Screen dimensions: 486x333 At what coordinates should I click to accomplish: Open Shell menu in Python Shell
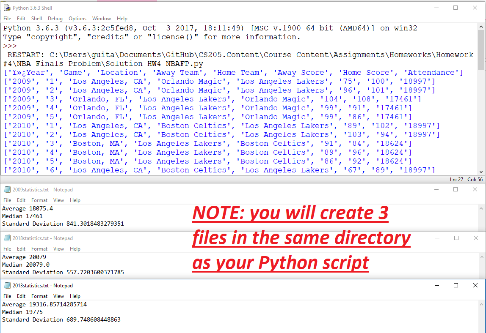(x=36, y=19)
